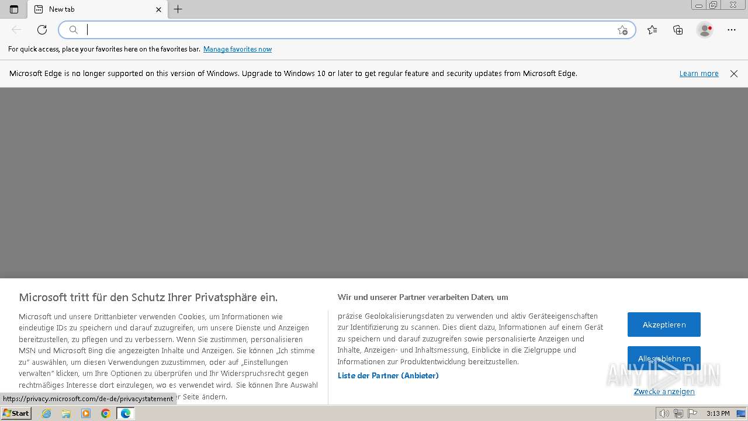Click heading Wir und unserer Partner verarbeiten

(x=423, y=297)
